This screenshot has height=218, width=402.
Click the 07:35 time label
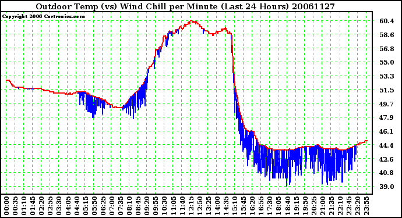coord(121,206)
